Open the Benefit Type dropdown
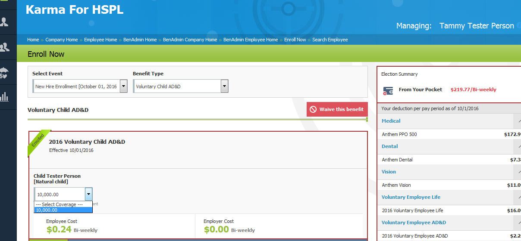Screen dimensions: 521x241 pos(224,86)
